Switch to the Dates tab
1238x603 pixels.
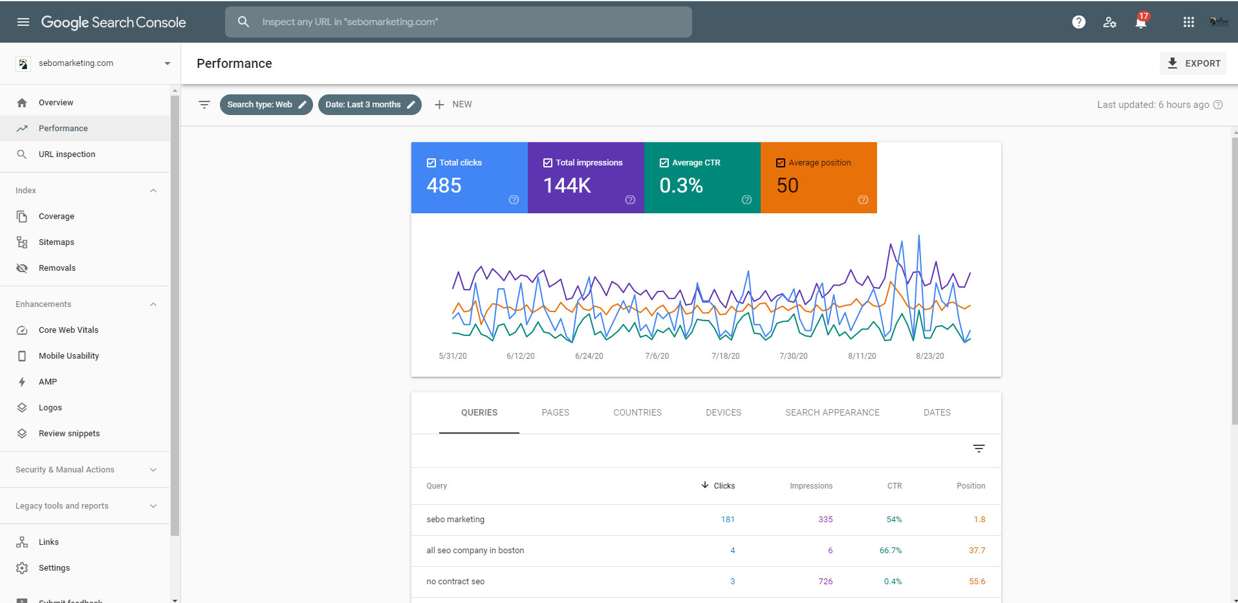[937, 412]
